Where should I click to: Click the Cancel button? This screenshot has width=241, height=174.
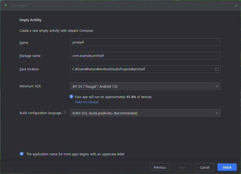click(205, 167)
